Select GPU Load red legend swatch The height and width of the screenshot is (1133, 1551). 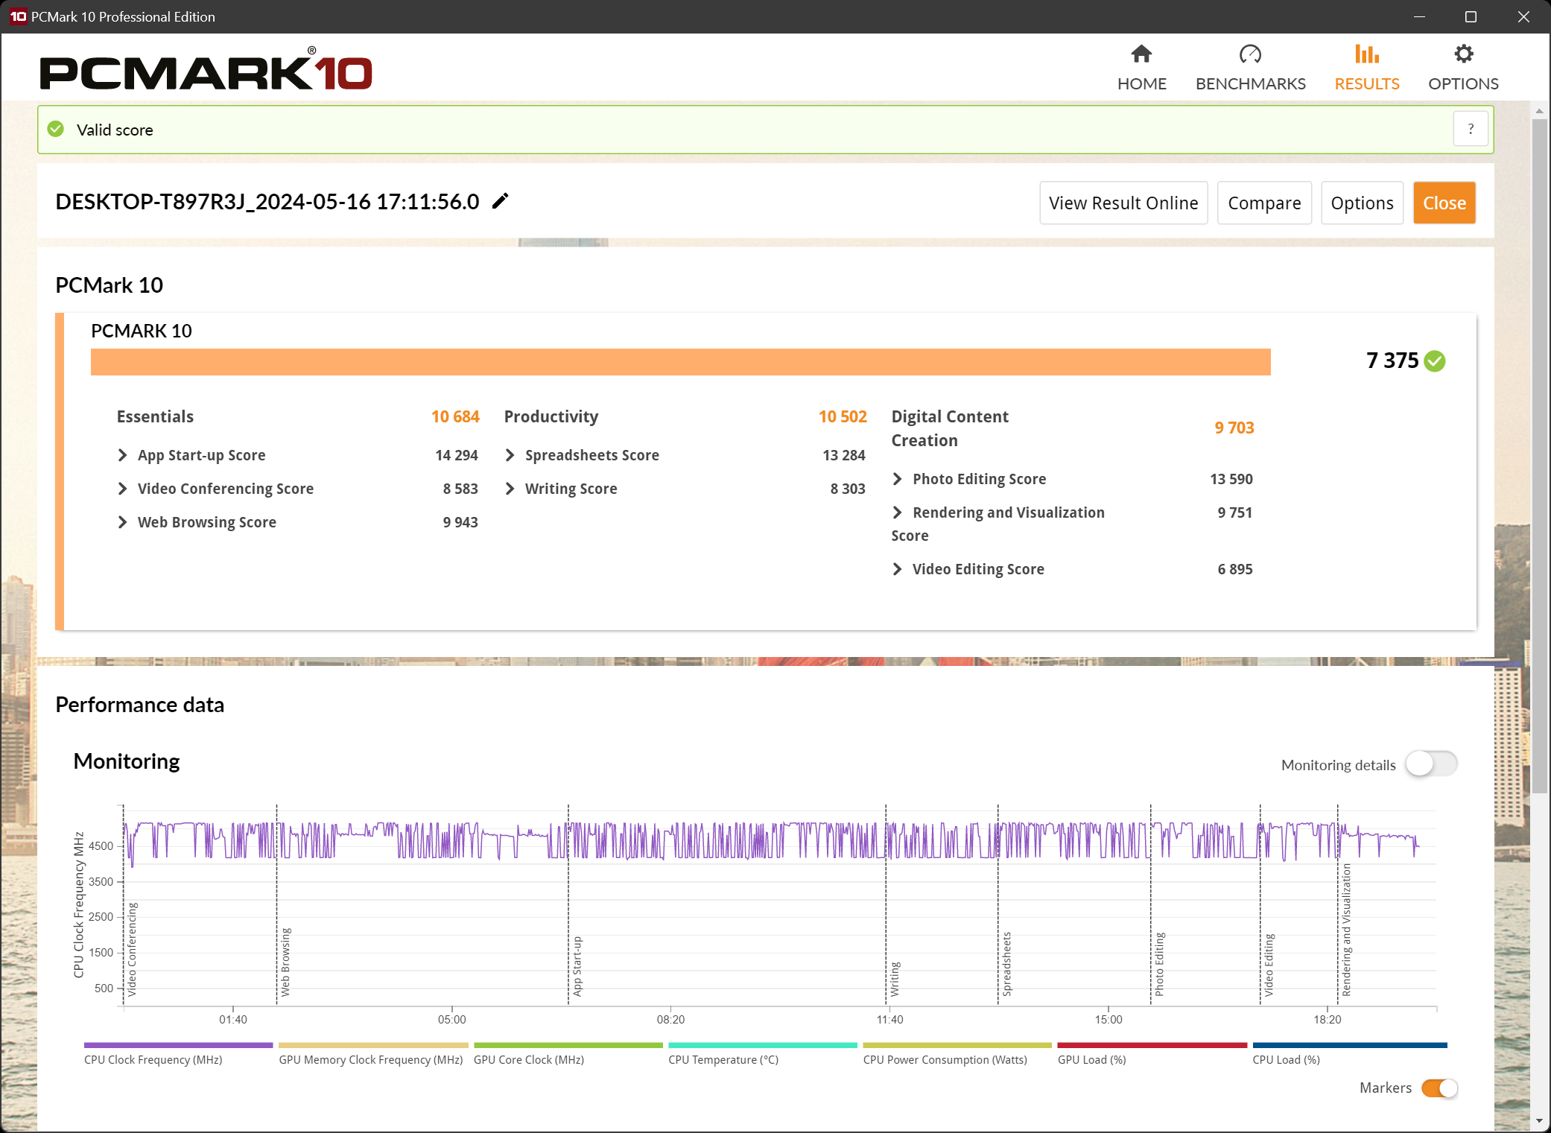[1152, 1045]
